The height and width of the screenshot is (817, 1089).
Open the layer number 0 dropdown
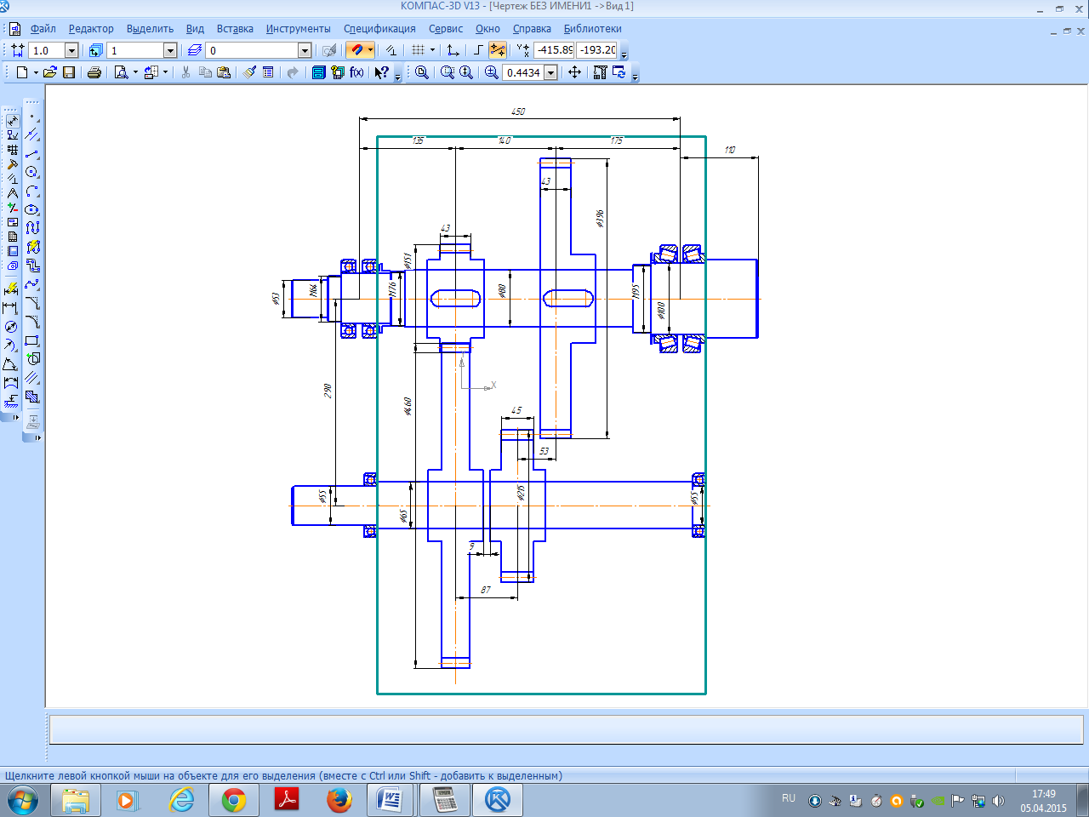(x=305, y=51)
